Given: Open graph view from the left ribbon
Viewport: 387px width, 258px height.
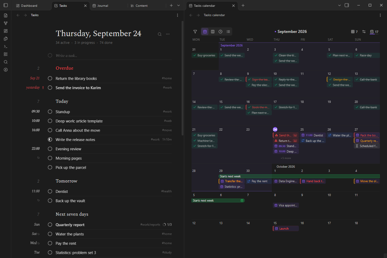Looking at the screenshot, I should click(x=5, y=23).
